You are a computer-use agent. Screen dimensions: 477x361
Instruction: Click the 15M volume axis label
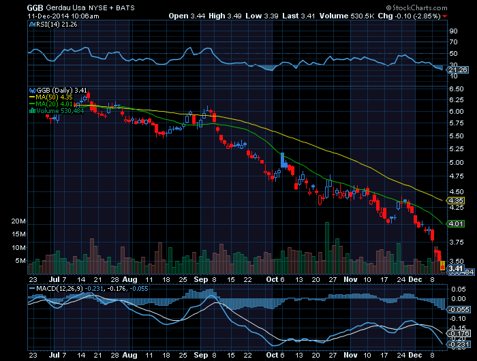point(18,234)
